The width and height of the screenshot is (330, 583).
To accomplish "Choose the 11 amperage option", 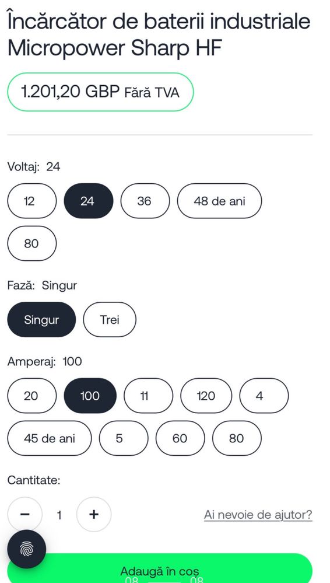I will point(148,396).
